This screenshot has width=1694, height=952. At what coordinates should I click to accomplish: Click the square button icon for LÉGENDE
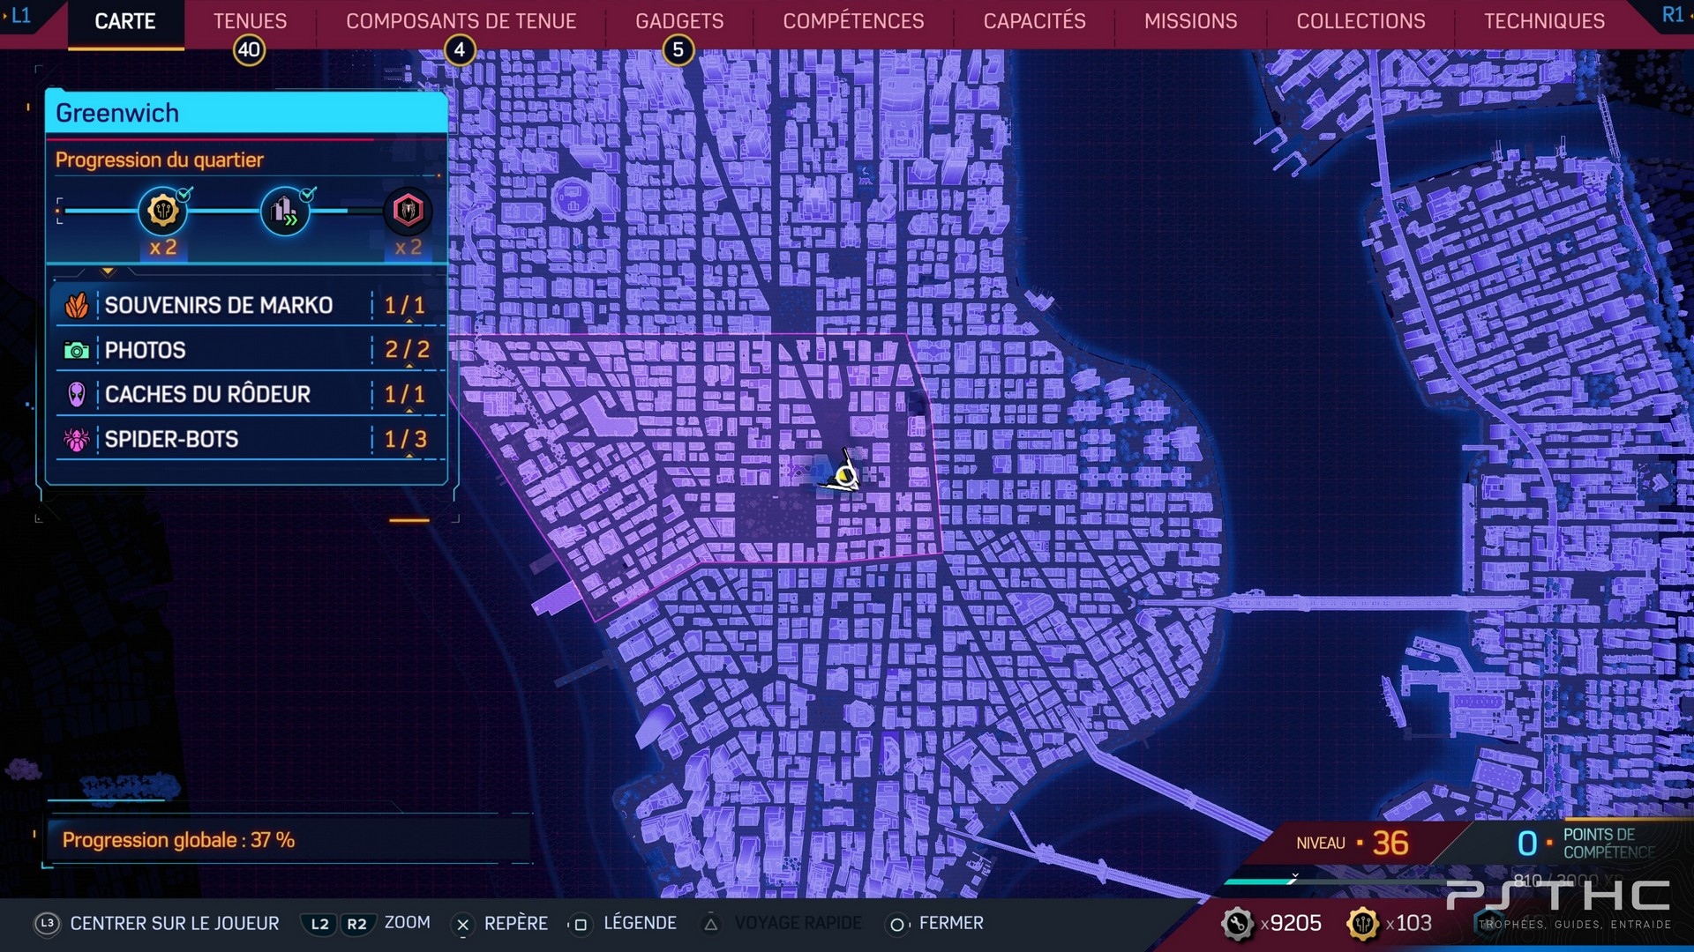click(580, 924)
